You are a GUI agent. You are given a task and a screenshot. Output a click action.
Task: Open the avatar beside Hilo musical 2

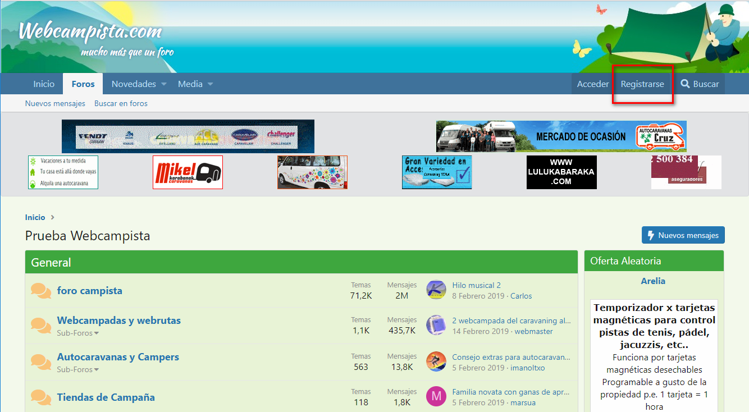[x=436, y=290]
